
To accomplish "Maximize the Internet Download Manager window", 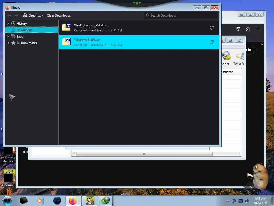I will [x=230, y=41].
